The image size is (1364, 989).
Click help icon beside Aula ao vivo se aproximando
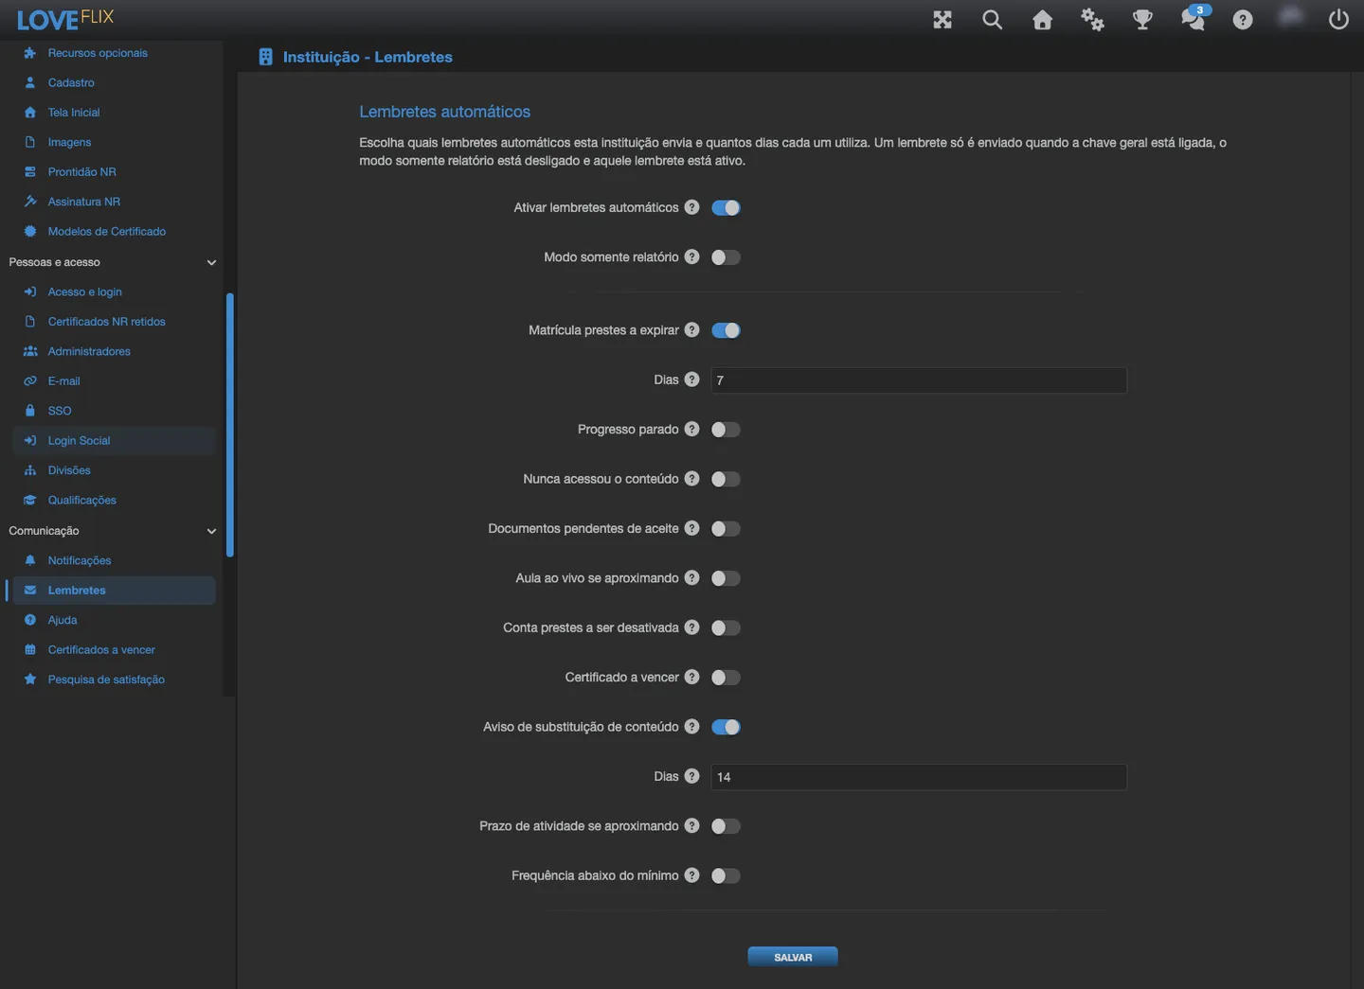point(692,577)
